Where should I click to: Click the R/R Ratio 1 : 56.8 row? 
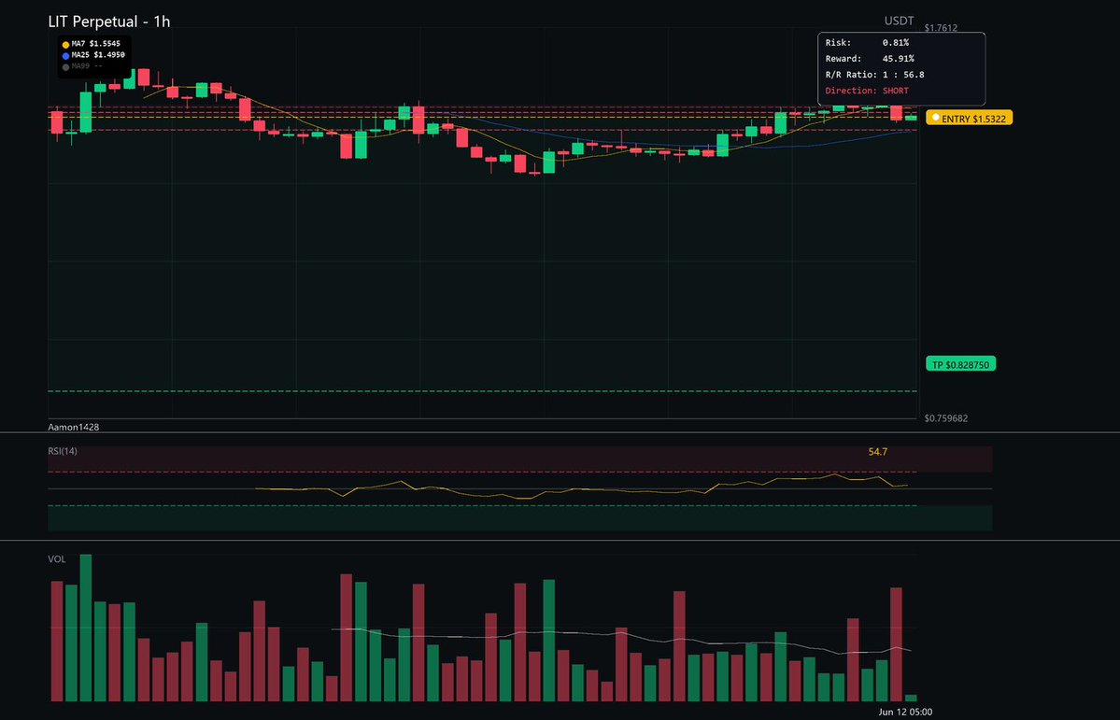click(874, 75)
